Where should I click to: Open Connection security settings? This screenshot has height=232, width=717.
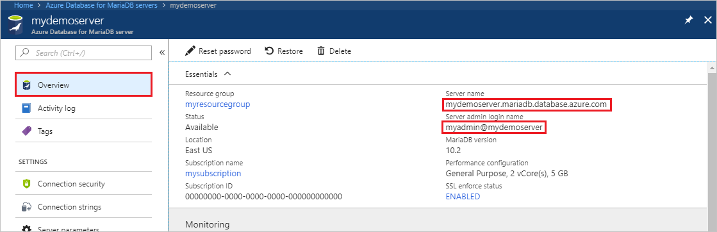84,184
